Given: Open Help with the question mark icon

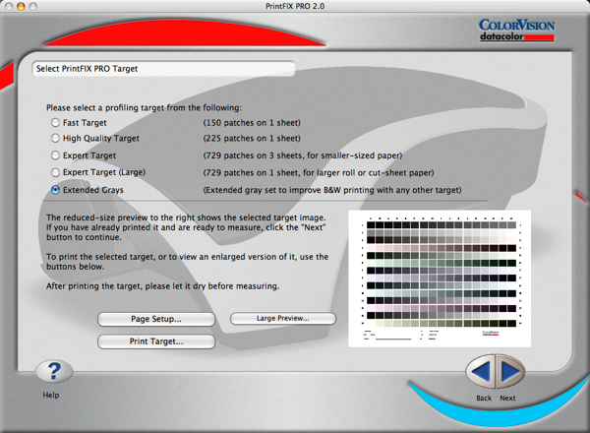Looking at the screenshot, I should (x=54, y=371).
